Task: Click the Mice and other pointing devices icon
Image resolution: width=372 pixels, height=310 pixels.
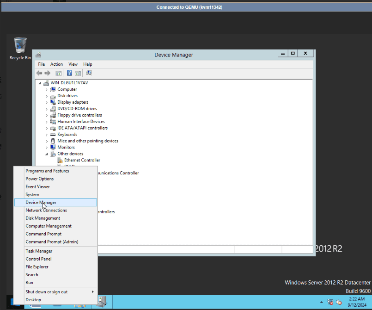Action: click(x=53, y=141)
